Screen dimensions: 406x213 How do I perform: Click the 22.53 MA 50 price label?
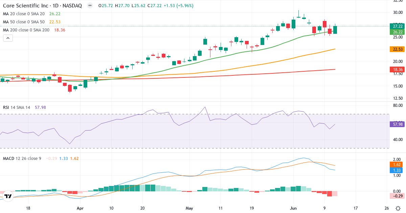pos(397,49)
